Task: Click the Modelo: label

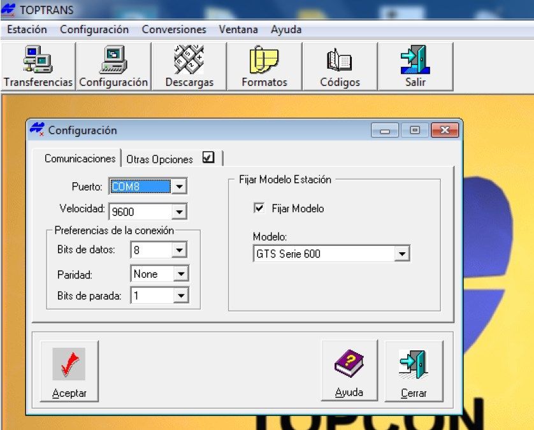Action: [x=270, y=236]
